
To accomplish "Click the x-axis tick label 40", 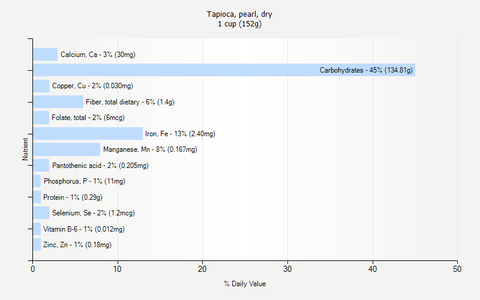I will click(373, 269).
